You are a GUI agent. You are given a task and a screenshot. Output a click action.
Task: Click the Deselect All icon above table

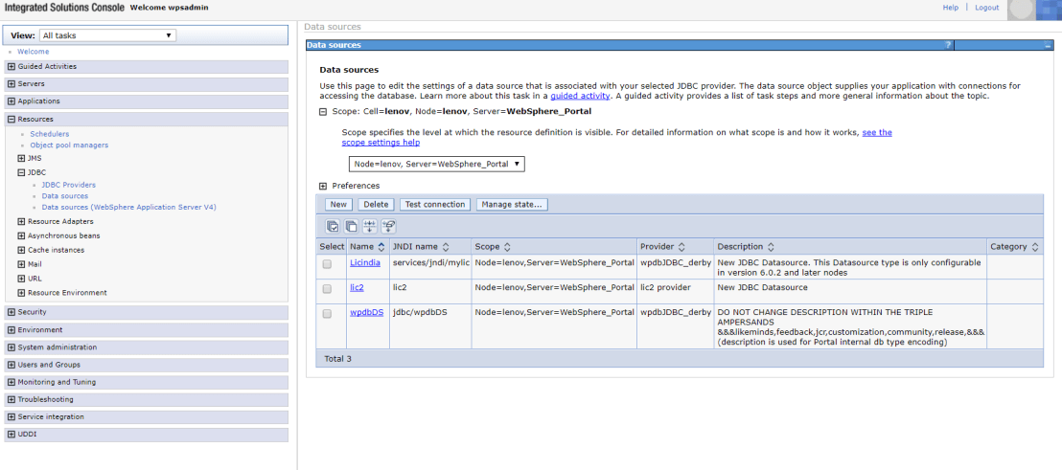pyautogui.click(x=351, y=226)
